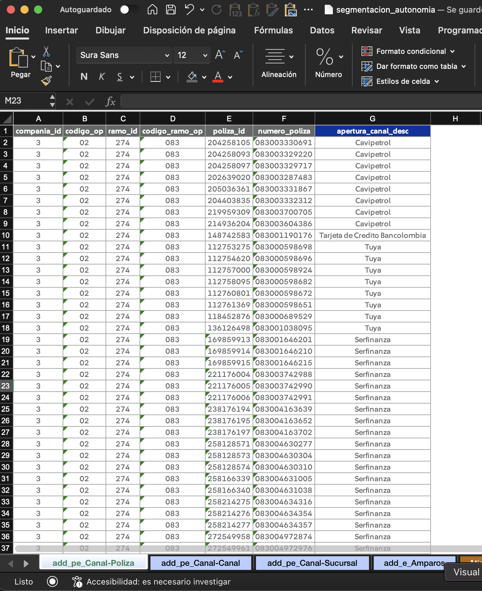482x591 pixels.
Task: Open the Disposición de página tab
Action: pyautogui.click(x=189, y=30)
